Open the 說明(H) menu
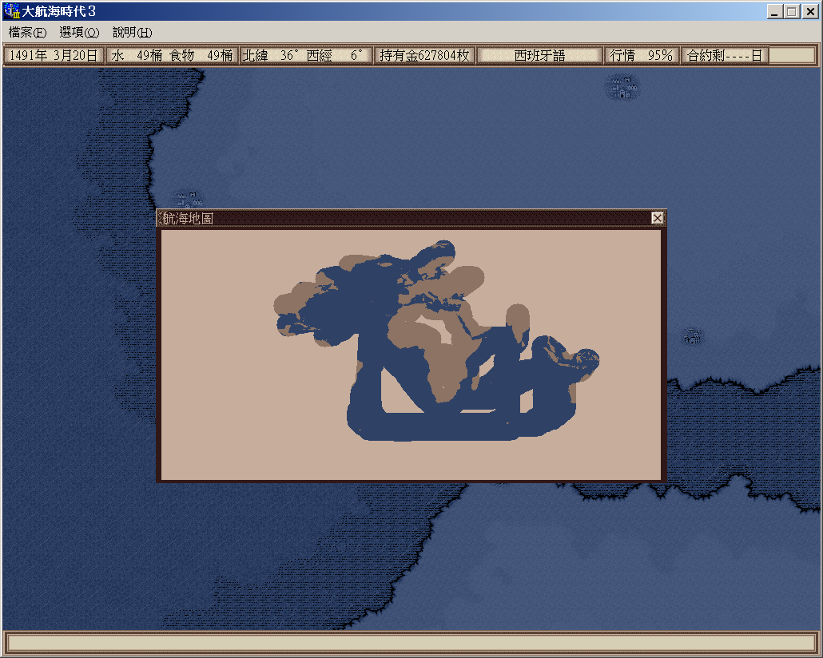 132,33
